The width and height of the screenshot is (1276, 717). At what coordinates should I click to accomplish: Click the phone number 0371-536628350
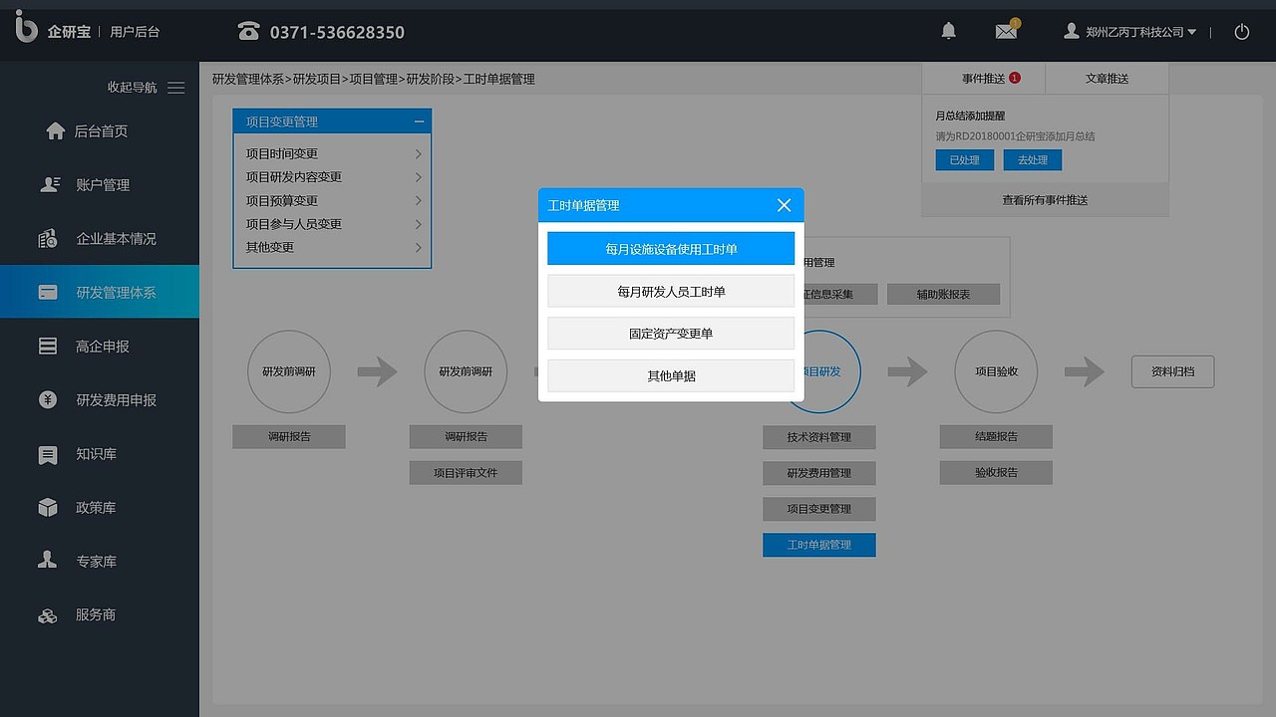point(337,32)
